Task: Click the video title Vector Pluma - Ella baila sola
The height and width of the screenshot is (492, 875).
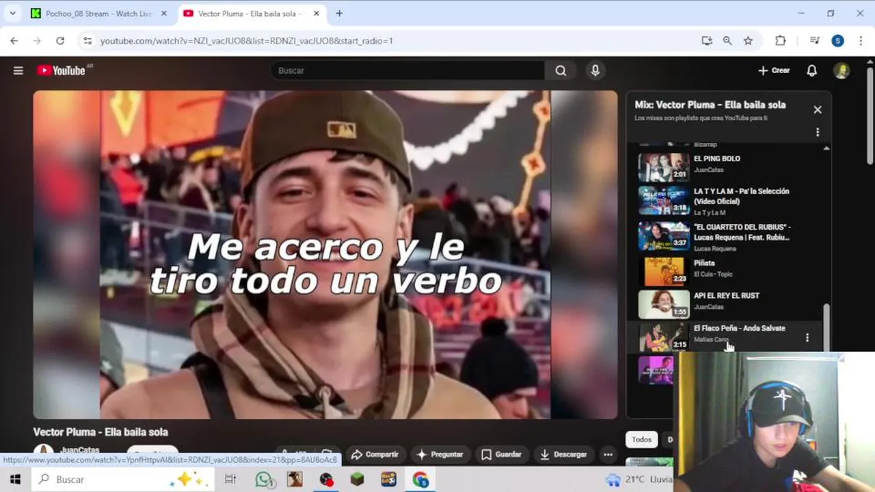Action: [100, 432]
